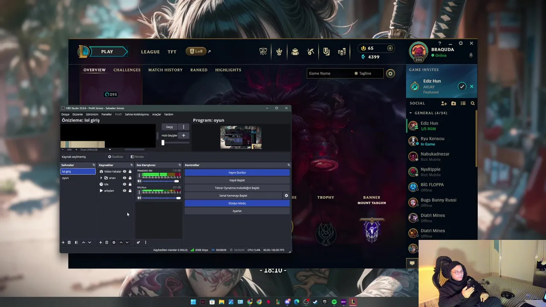This screenshot has height=307, width=546.
Task: Open Masaüstü Ses three-dot options menu
Action: point(139,175)
